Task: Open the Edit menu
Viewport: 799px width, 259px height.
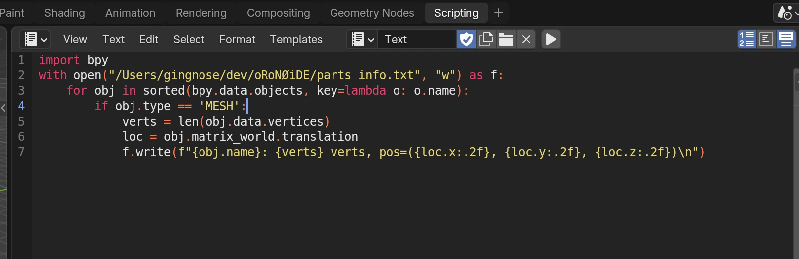Action: click(149, 39)
